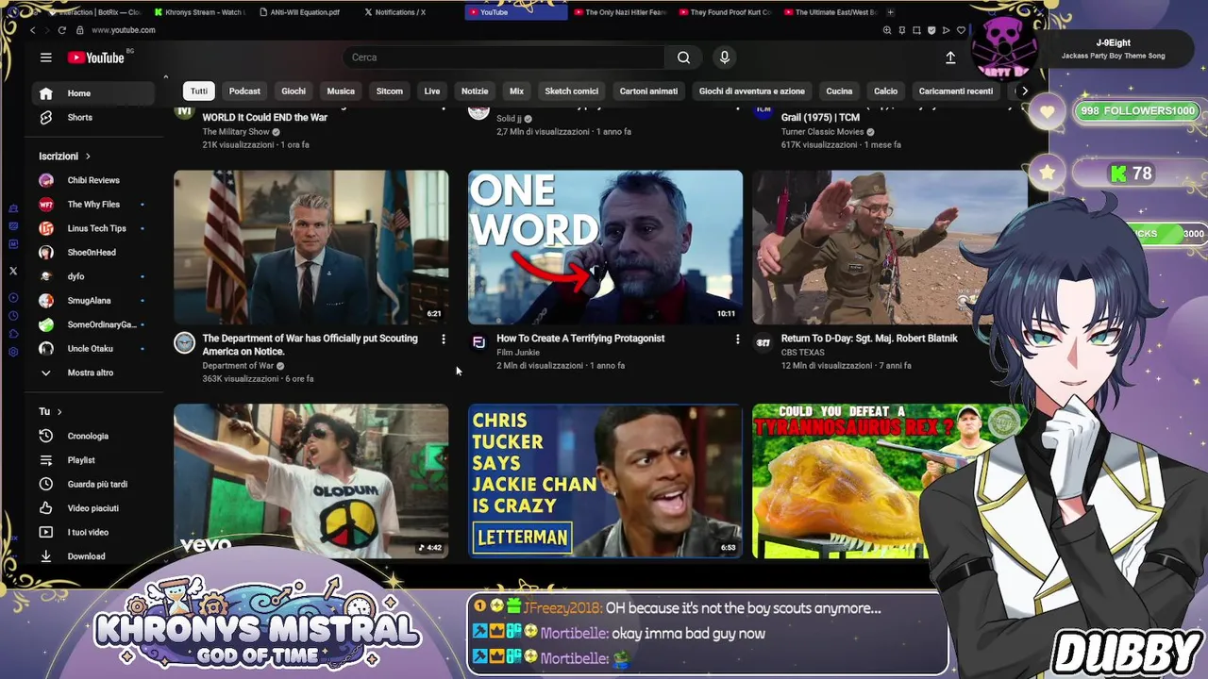
Task: Go back with browser back arrow
Action: [32, 30]
